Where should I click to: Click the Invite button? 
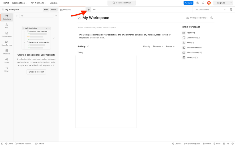point(188,3)
